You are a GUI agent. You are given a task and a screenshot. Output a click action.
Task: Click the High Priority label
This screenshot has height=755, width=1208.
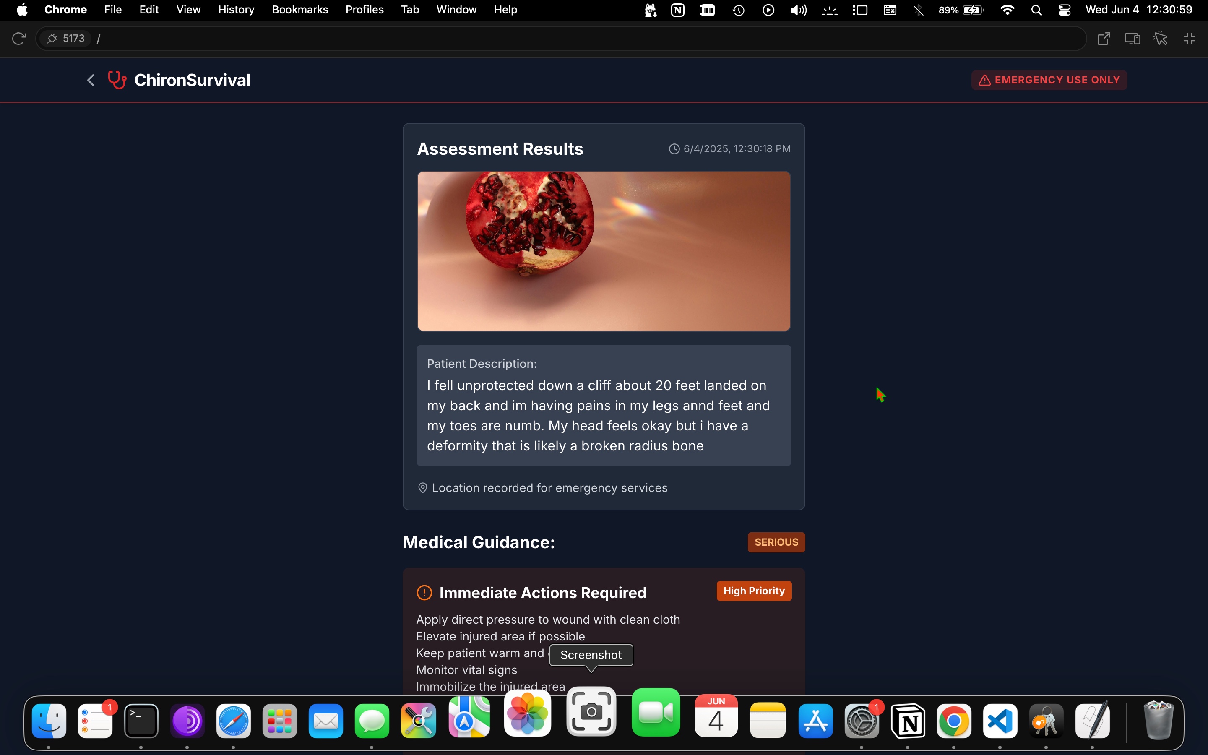(x=754, y=591)
